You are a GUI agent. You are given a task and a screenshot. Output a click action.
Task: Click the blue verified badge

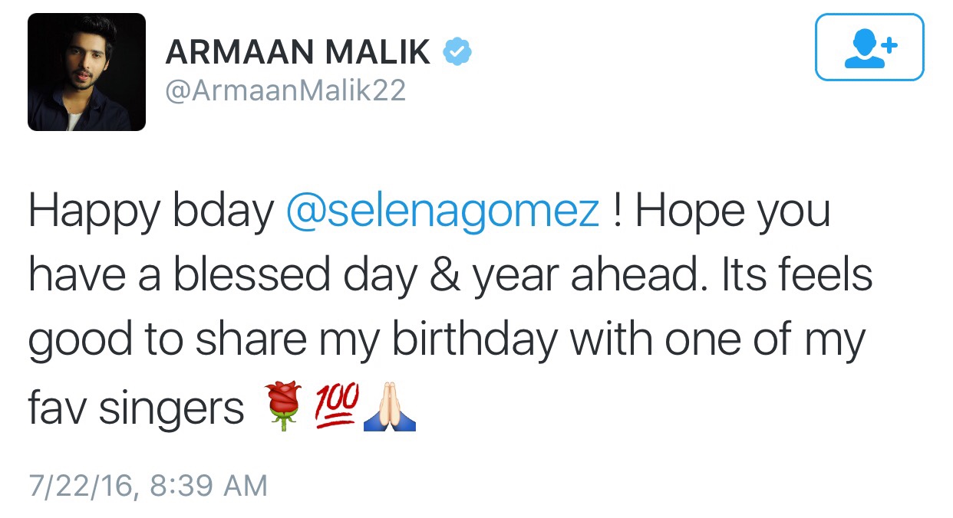pos(458,52)
